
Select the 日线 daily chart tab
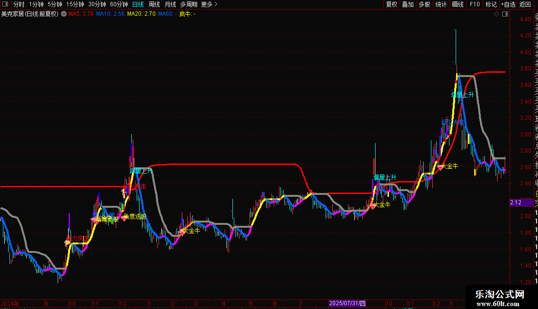[x=138, y=4]
